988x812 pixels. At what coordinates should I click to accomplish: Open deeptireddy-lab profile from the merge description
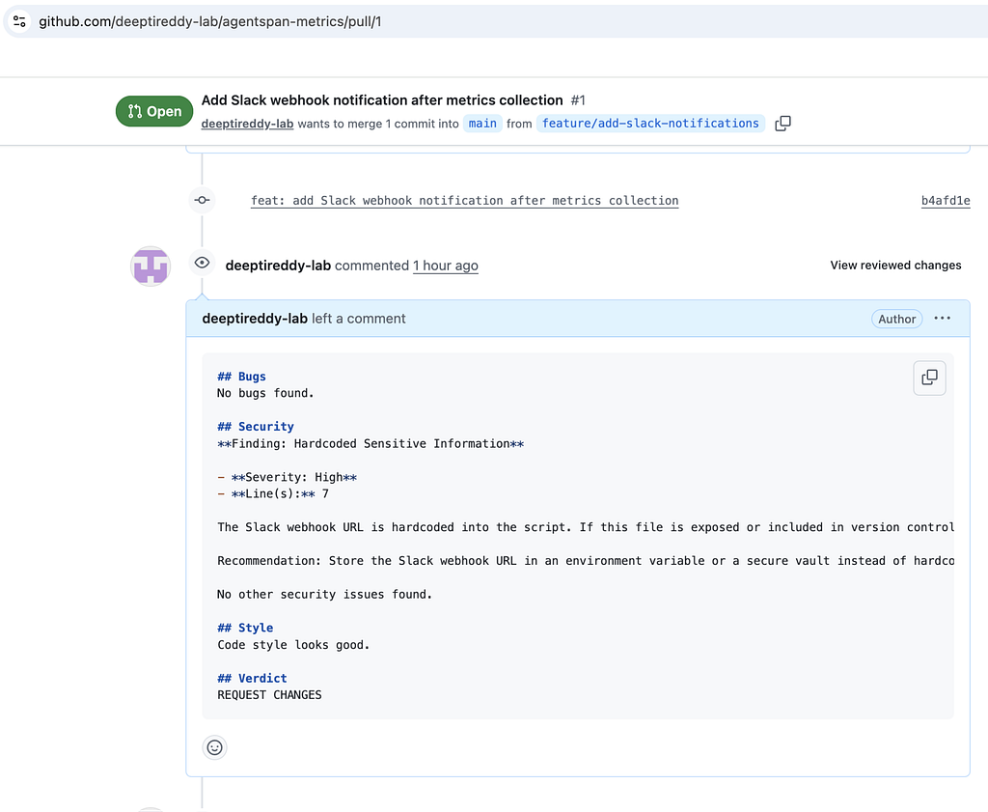tap(247, 124)
